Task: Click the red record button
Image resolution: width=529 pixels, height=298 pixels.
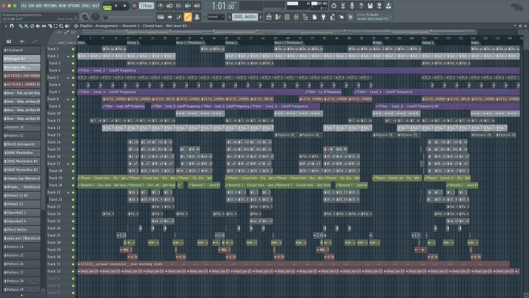Action: point(134,6)
